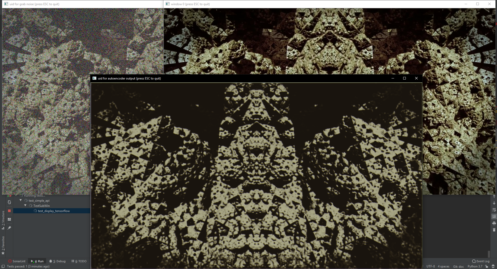Open the SonarLint tool window

tap(17, 261)
